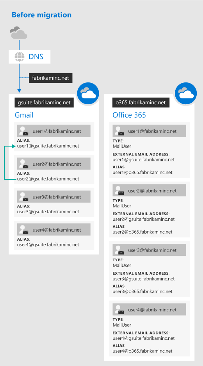Image resolution: width=203 pixels, height=366 pixels.
Task: Click the o365.fabrikaminc.net domain label
Action: [x=141, y=102]
